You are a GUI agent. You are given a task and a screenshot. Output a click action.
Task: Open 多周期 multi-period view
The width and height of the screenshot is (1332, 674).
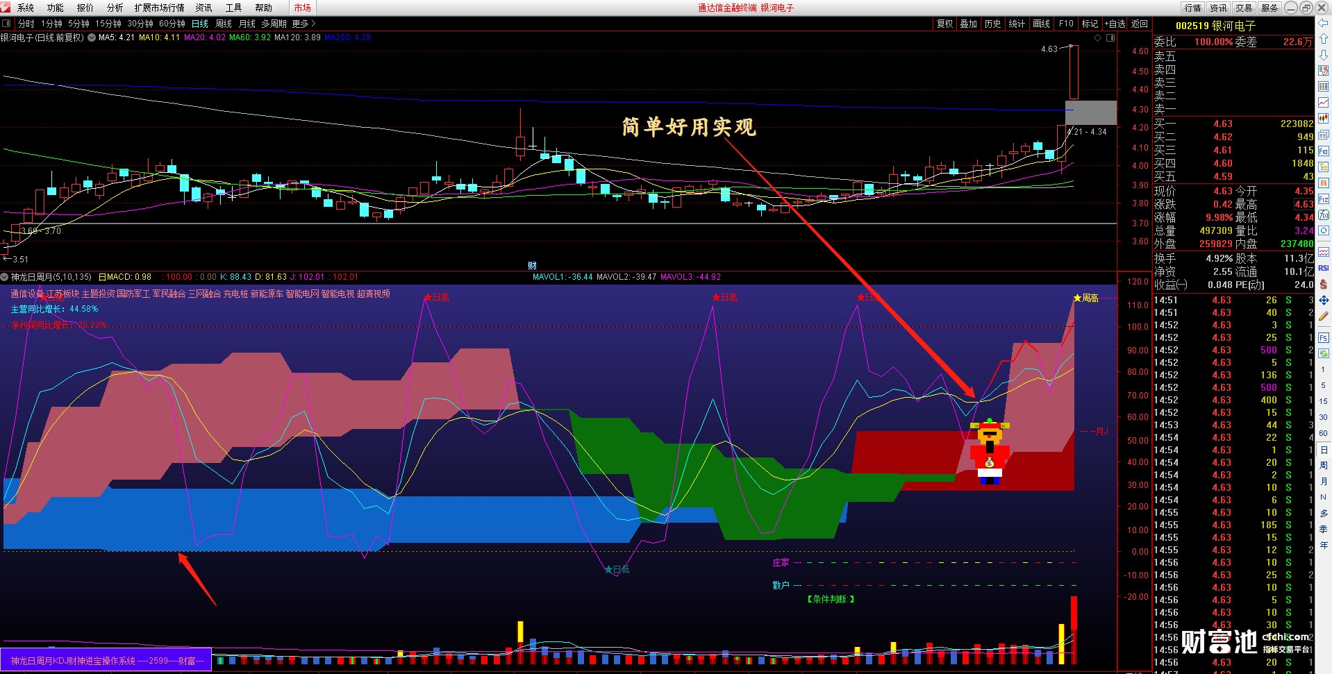pos(274,24)
